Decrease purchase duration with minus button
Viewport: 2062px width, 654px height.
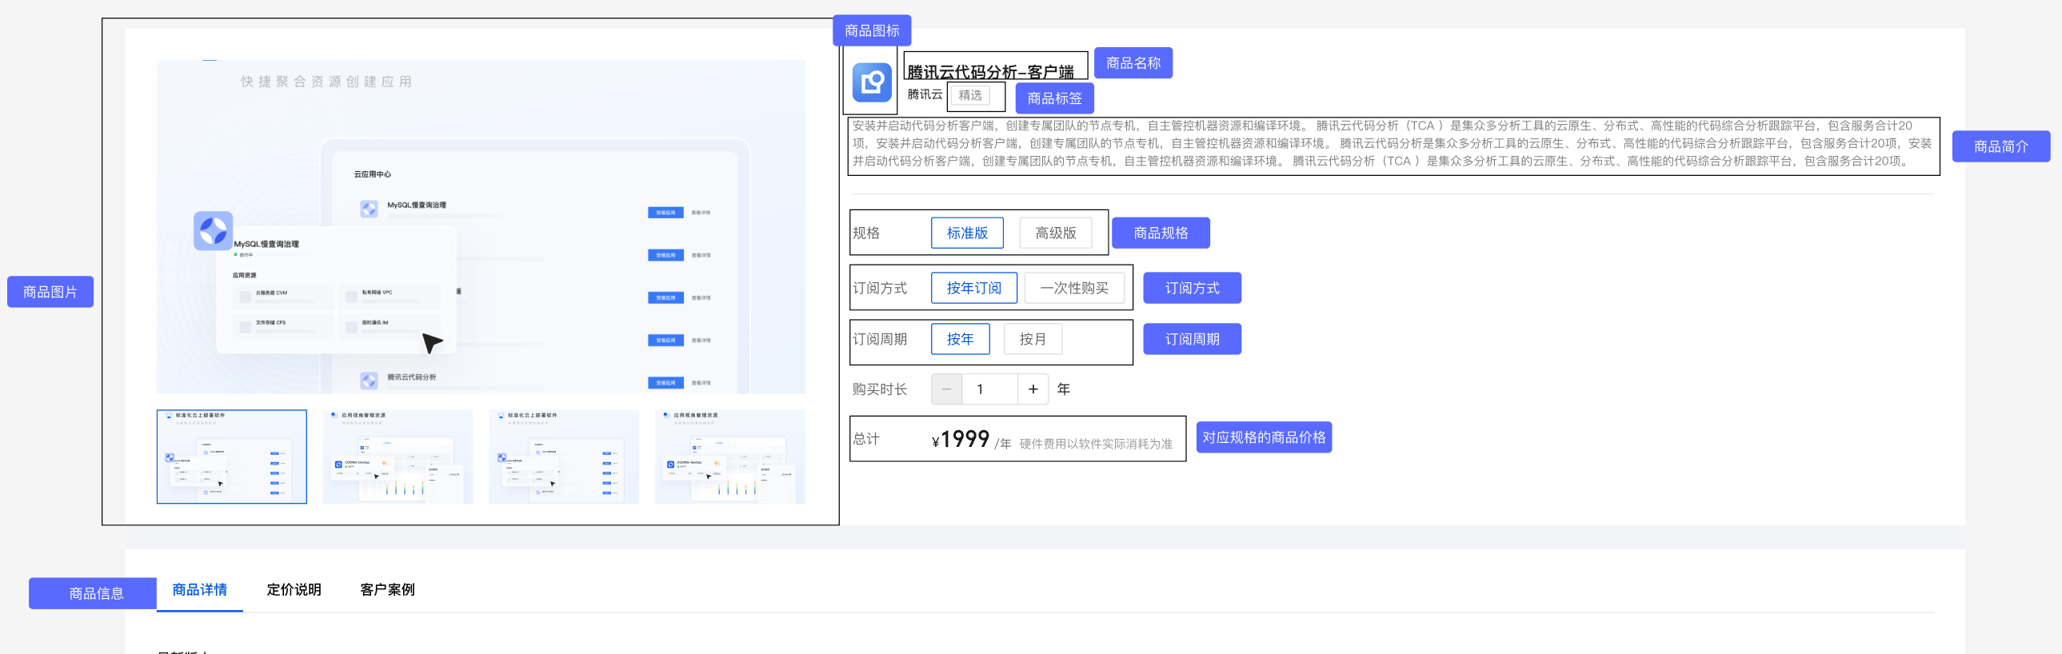click(946, 389)
